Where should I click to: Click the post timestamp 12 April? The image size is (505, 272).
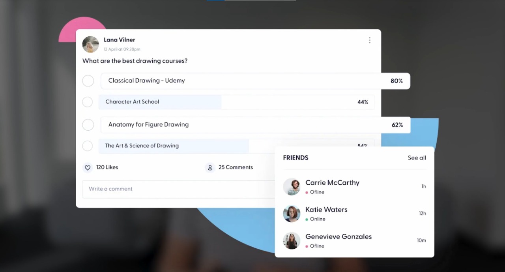(x=122, y=49)
